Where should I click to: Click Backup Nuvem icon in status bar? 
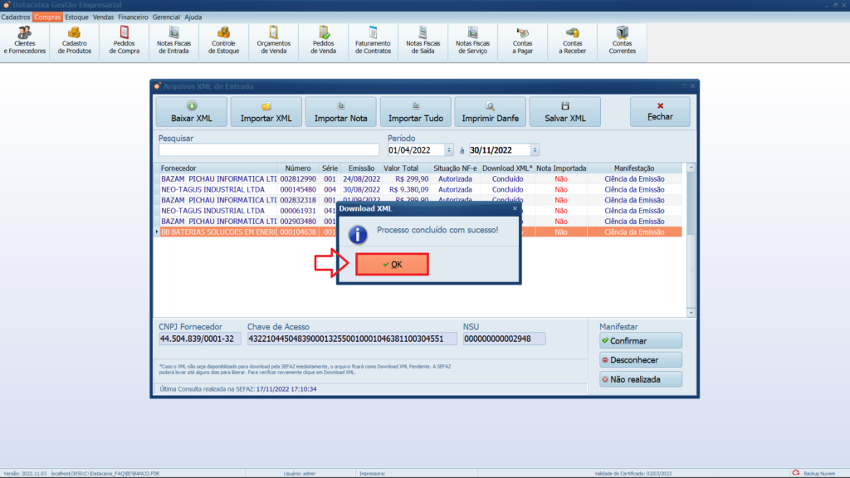tap(795, 473)
